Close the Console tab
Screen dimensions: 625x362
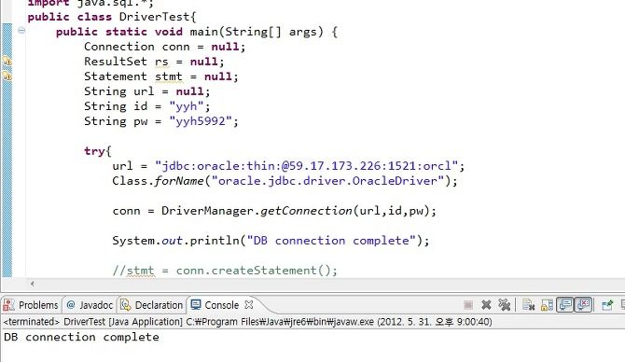(x=249, y=304)
